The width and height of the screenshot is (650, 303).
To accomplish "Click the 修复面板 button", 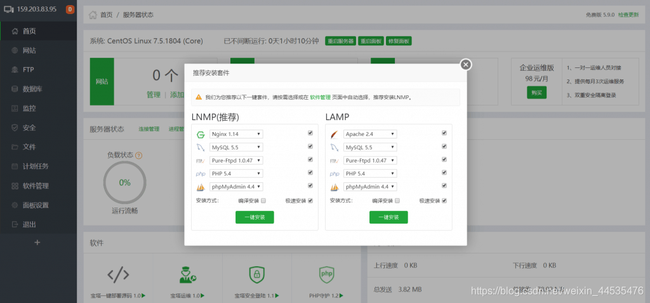I will [399, 41].
